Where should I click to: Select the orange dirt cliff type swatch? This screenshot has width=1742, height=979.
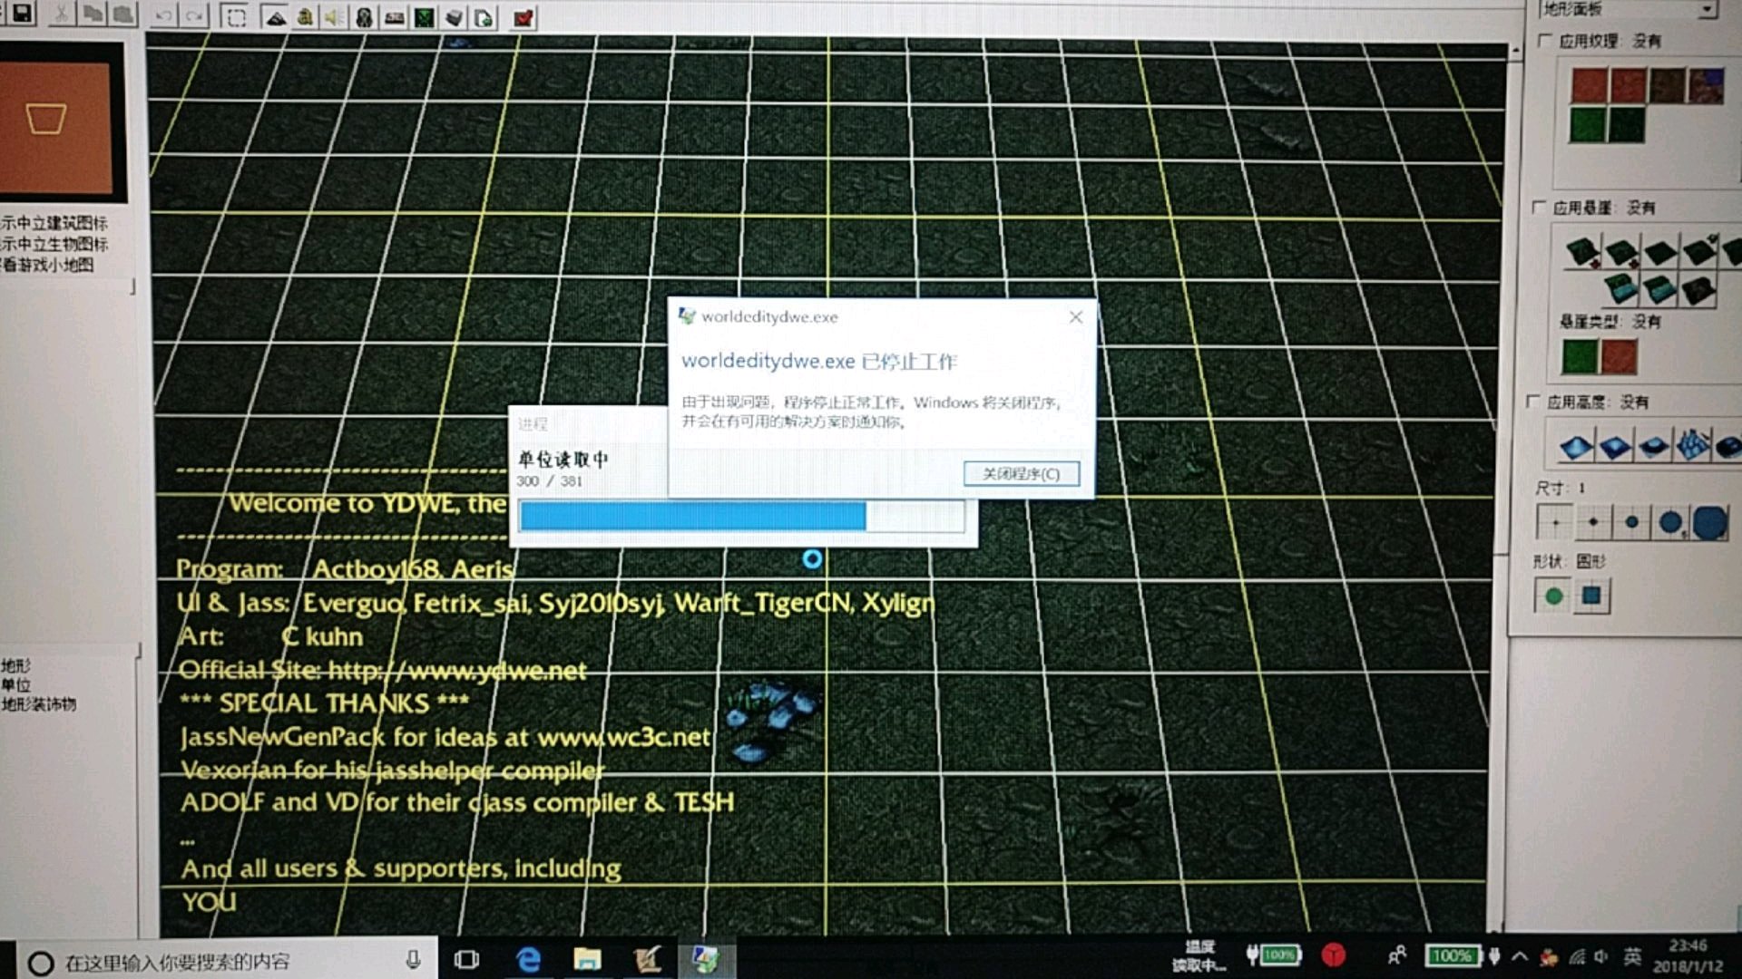[1620, 356]
